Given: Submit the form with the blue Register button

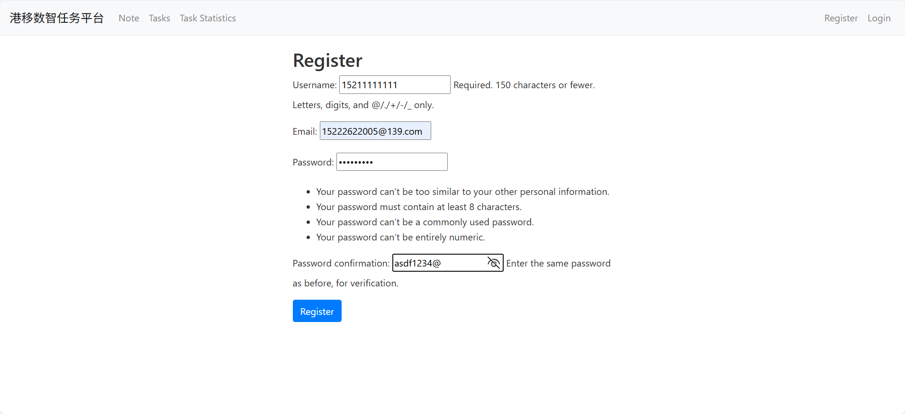Looking at the screenshot, I should tap(317, 311).
